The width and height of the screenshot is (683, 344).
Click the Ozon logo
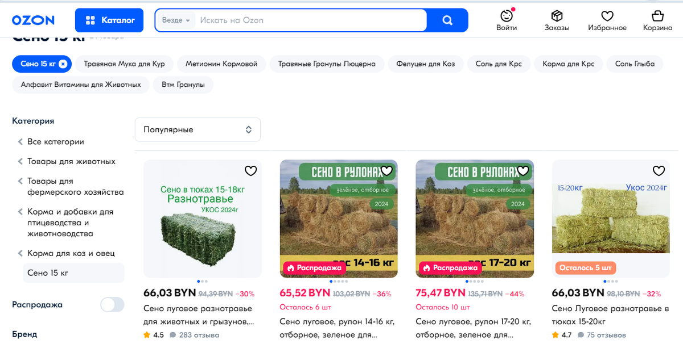point(33,20)
